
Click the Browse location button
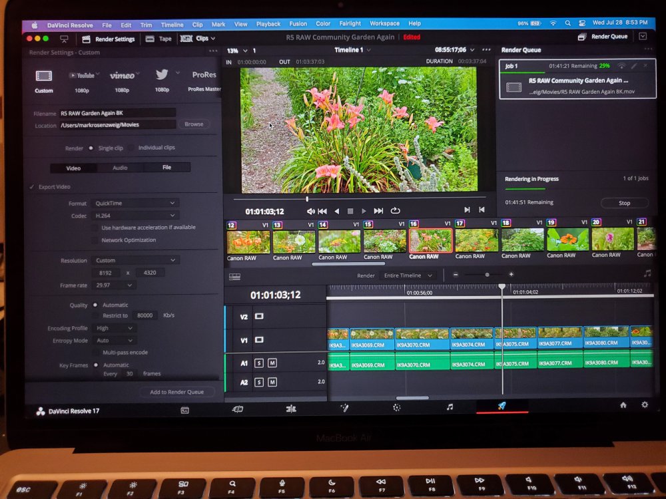pos(194,124)
